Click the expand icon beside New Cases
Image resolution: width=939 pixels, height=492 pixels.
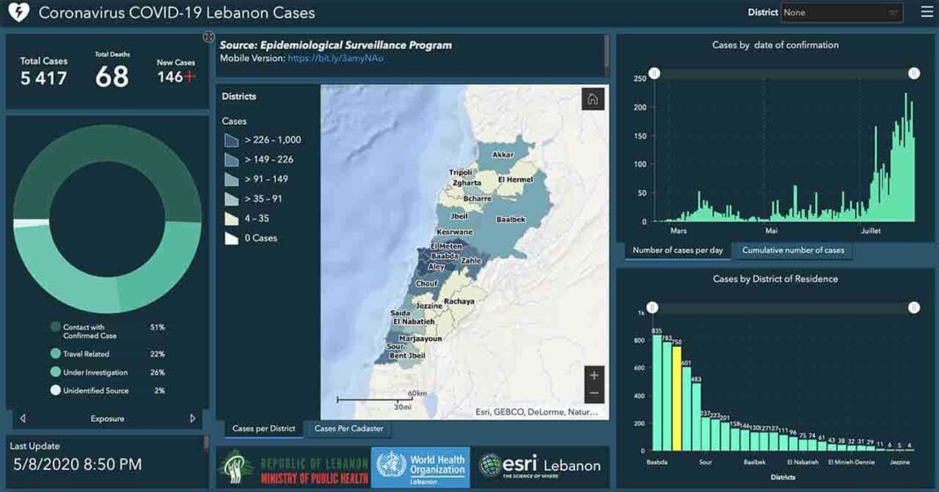coord(208,37)
